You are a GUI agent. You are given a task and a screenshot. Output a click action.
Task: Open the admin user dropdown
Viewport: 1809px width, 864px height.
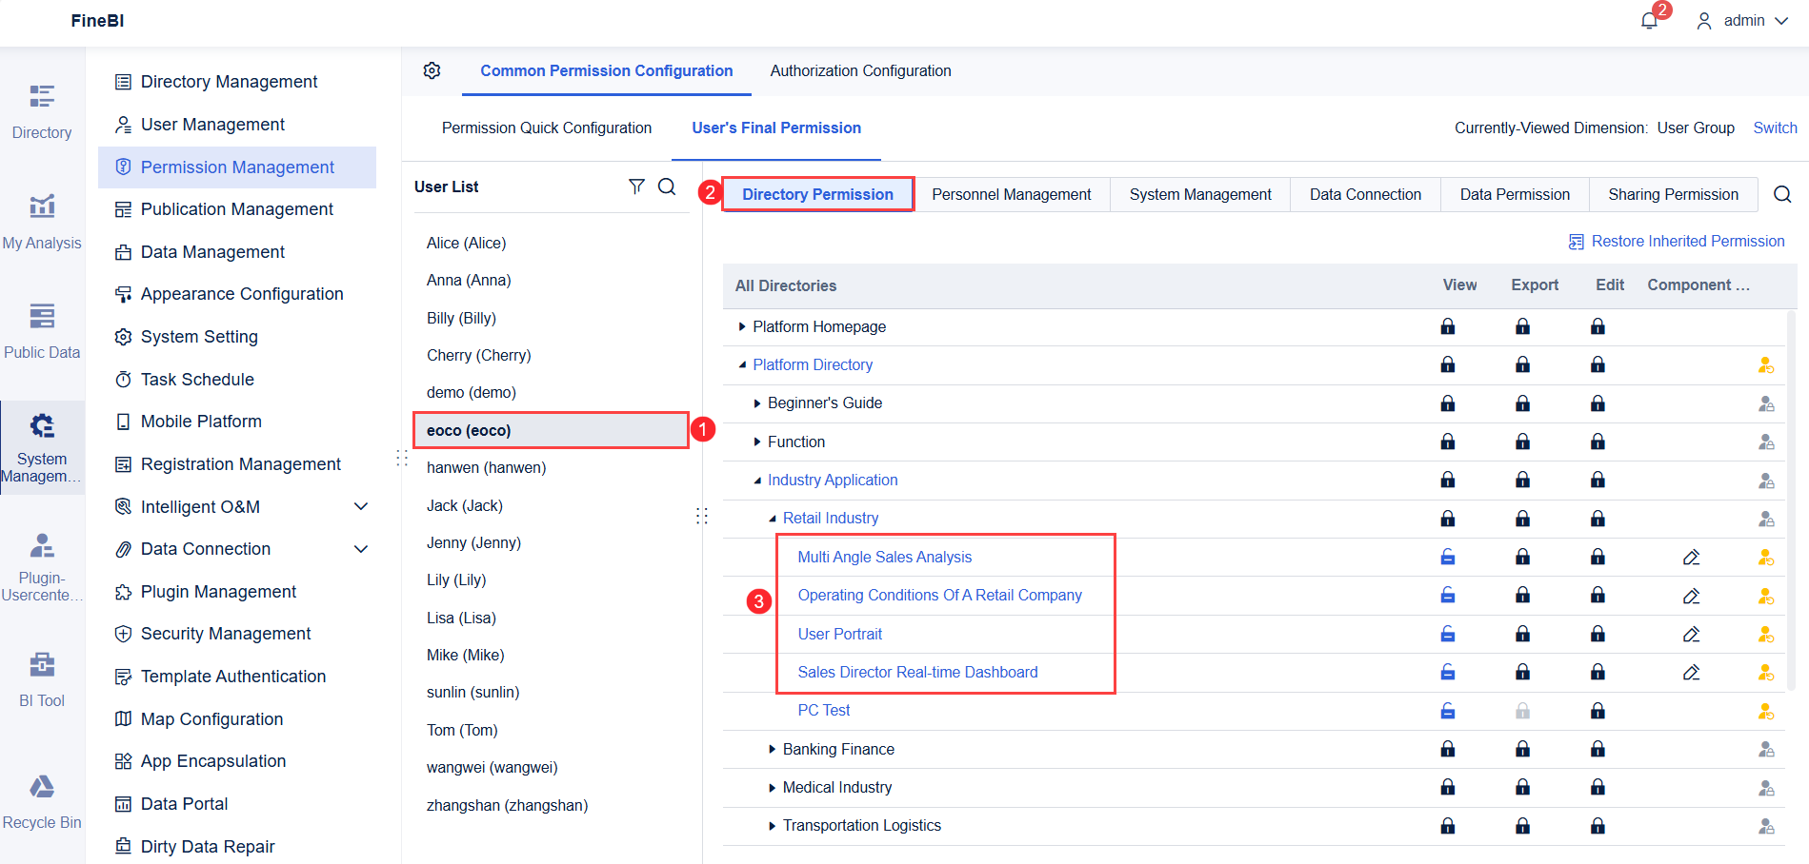click(x=1741, y=21)
